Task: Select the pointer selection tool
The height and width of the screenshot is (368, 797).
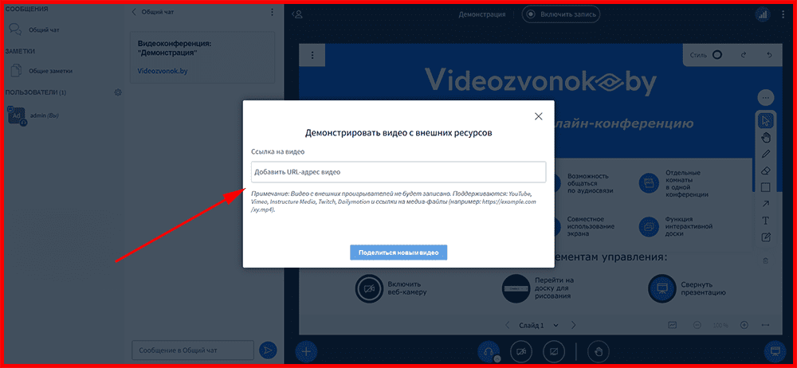Action: click(766, 121)
